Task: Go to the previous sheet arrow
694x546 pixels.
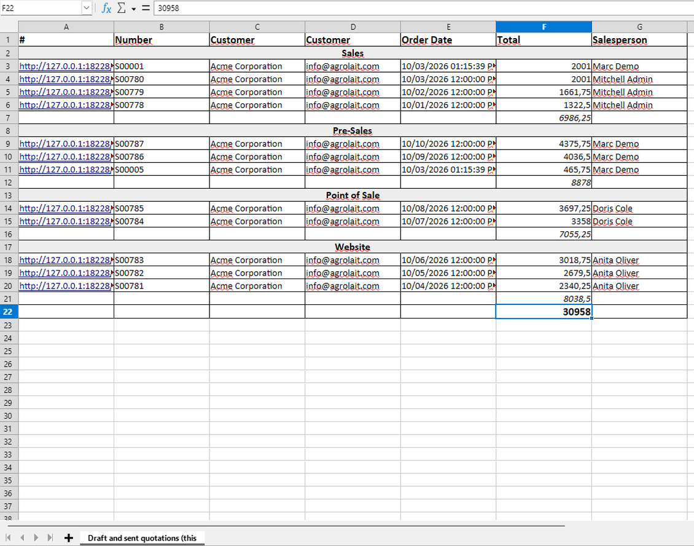Action: pyautogui.click(x=22, y=537)
